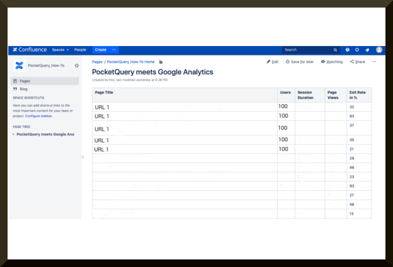The width and height of the screenshot is (393, 267).
Task: Click the page restrictions lock icon
Action: click(x=161, y=62)
